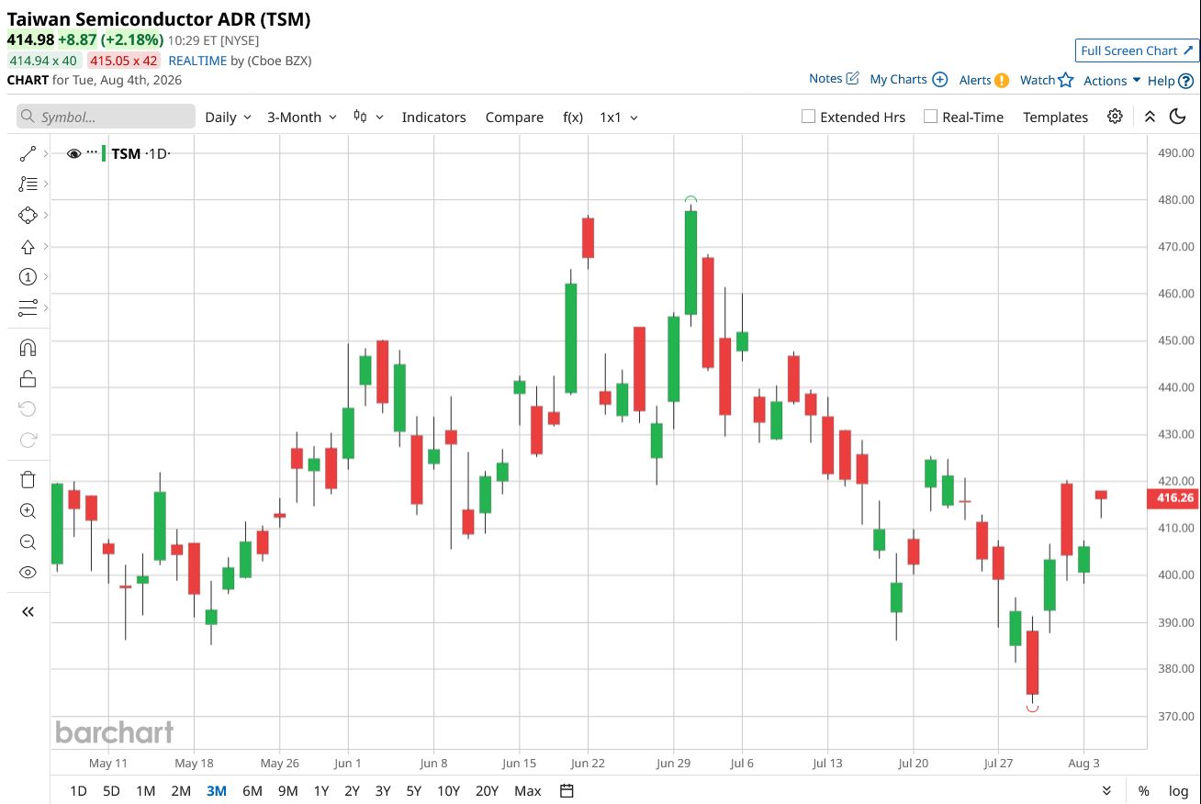The image size is (1201, 804).
Task: Enable the Extended Hrs checkbox
Action: pyautogui.click(x=809, y=117)
